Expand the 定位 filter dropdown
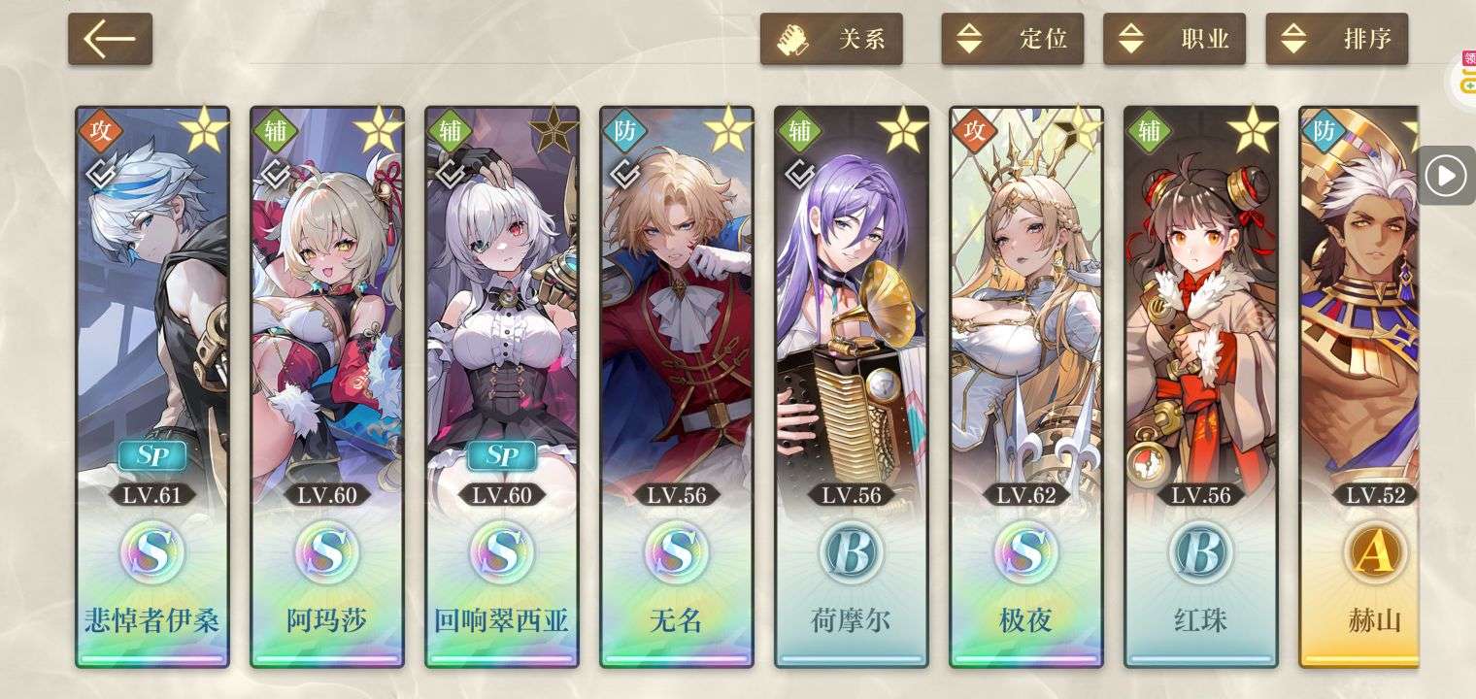Screen dimensions: 1476x699 [x=1013, y=39]
